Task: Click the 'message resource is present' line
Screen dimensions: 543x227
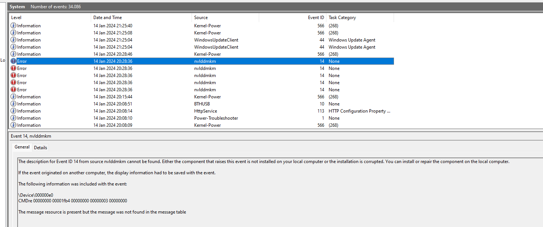Action: 102,212
